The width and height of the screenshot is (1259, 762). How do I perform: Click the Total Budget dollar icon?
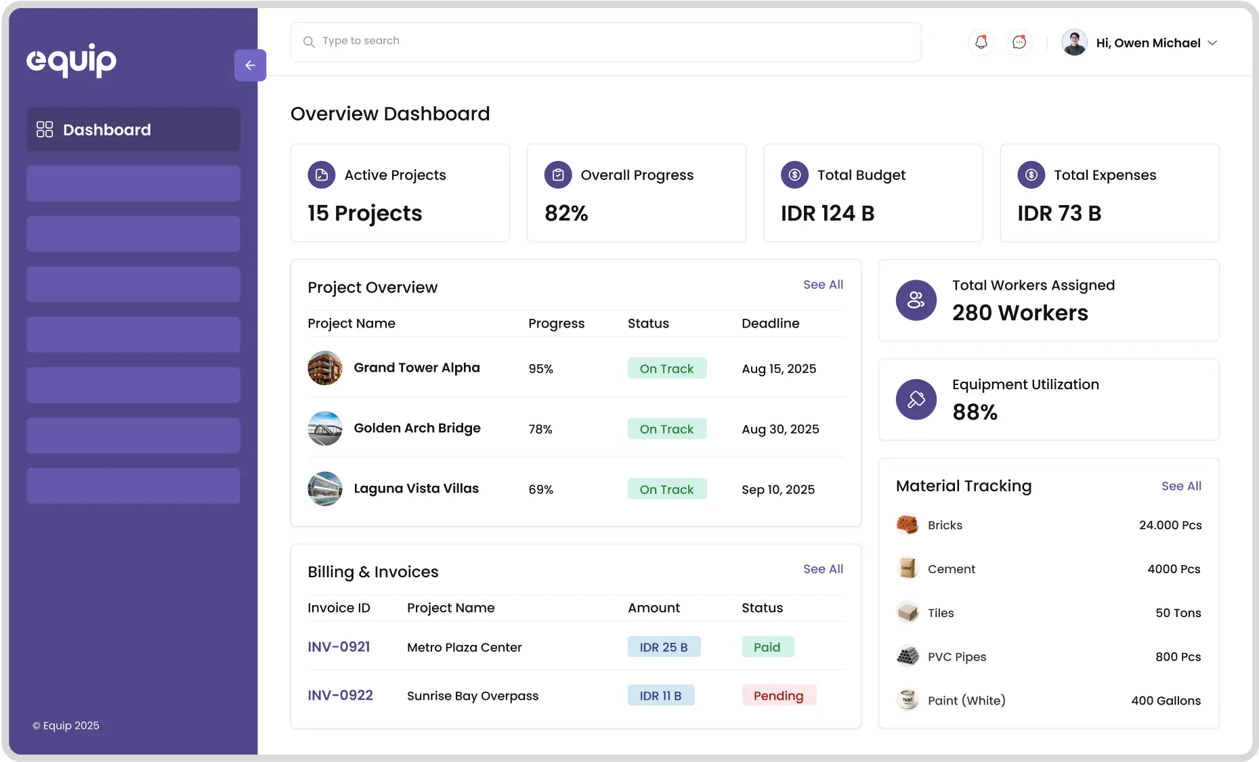coord(794,175)
